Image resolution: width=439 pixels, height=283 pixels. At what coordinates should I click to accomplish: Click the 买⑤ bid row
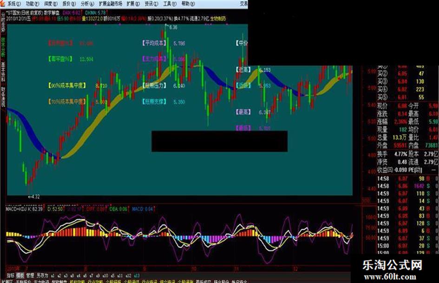pos(401,97)
